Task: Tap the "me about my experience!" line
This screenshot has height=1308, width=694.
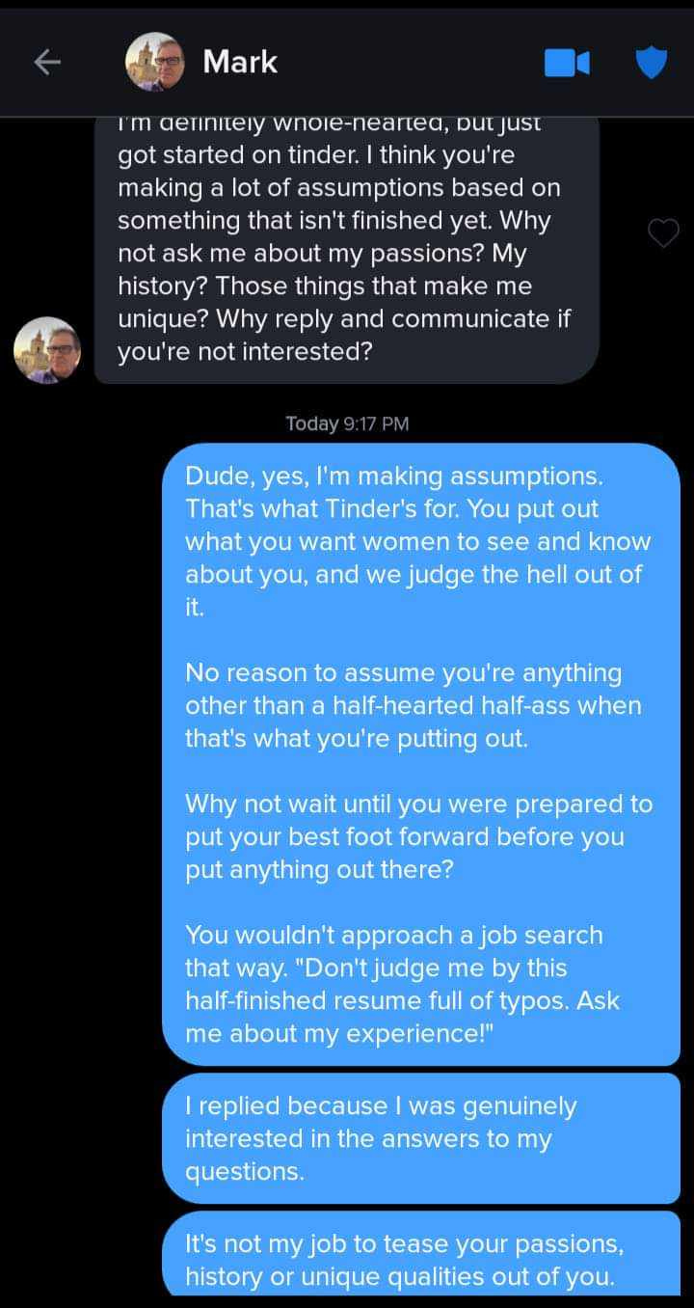Action: pos(338,1033)
